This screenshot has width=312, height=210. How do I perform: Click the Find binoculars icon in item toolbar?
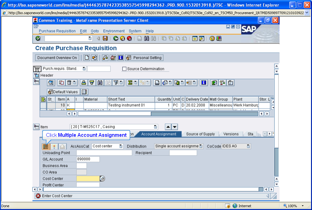100,83
